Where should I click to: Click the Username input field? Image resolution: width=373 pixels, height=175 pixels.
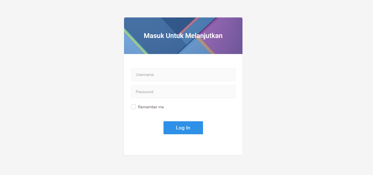pos(183,75)
